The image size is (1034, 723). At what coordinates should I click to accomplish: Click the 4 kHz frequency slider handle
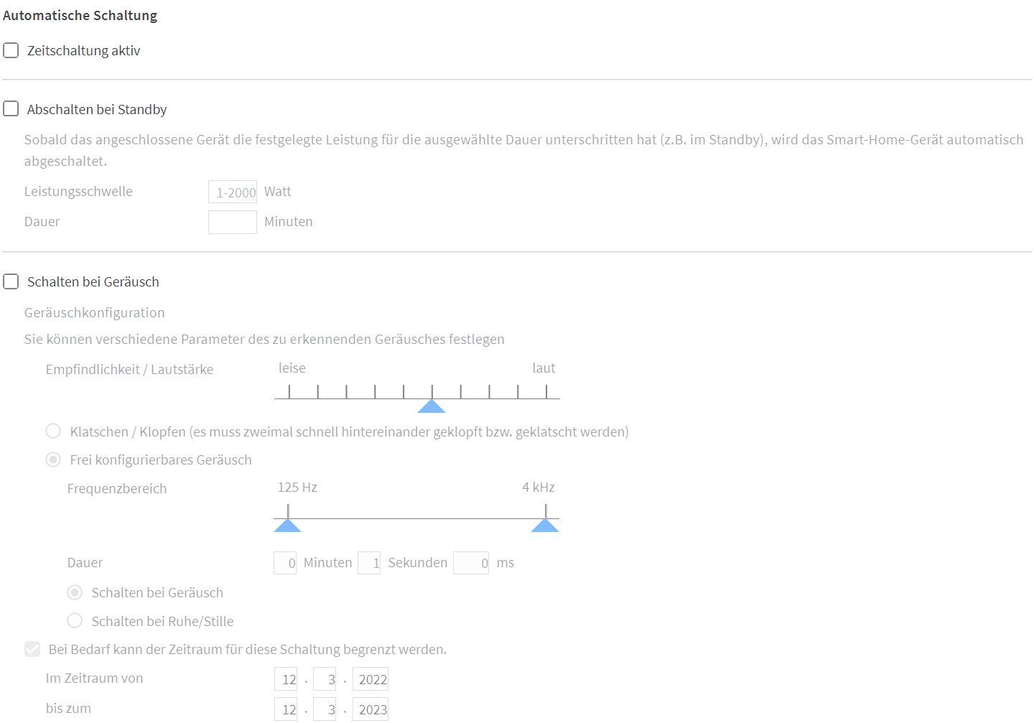545,526
